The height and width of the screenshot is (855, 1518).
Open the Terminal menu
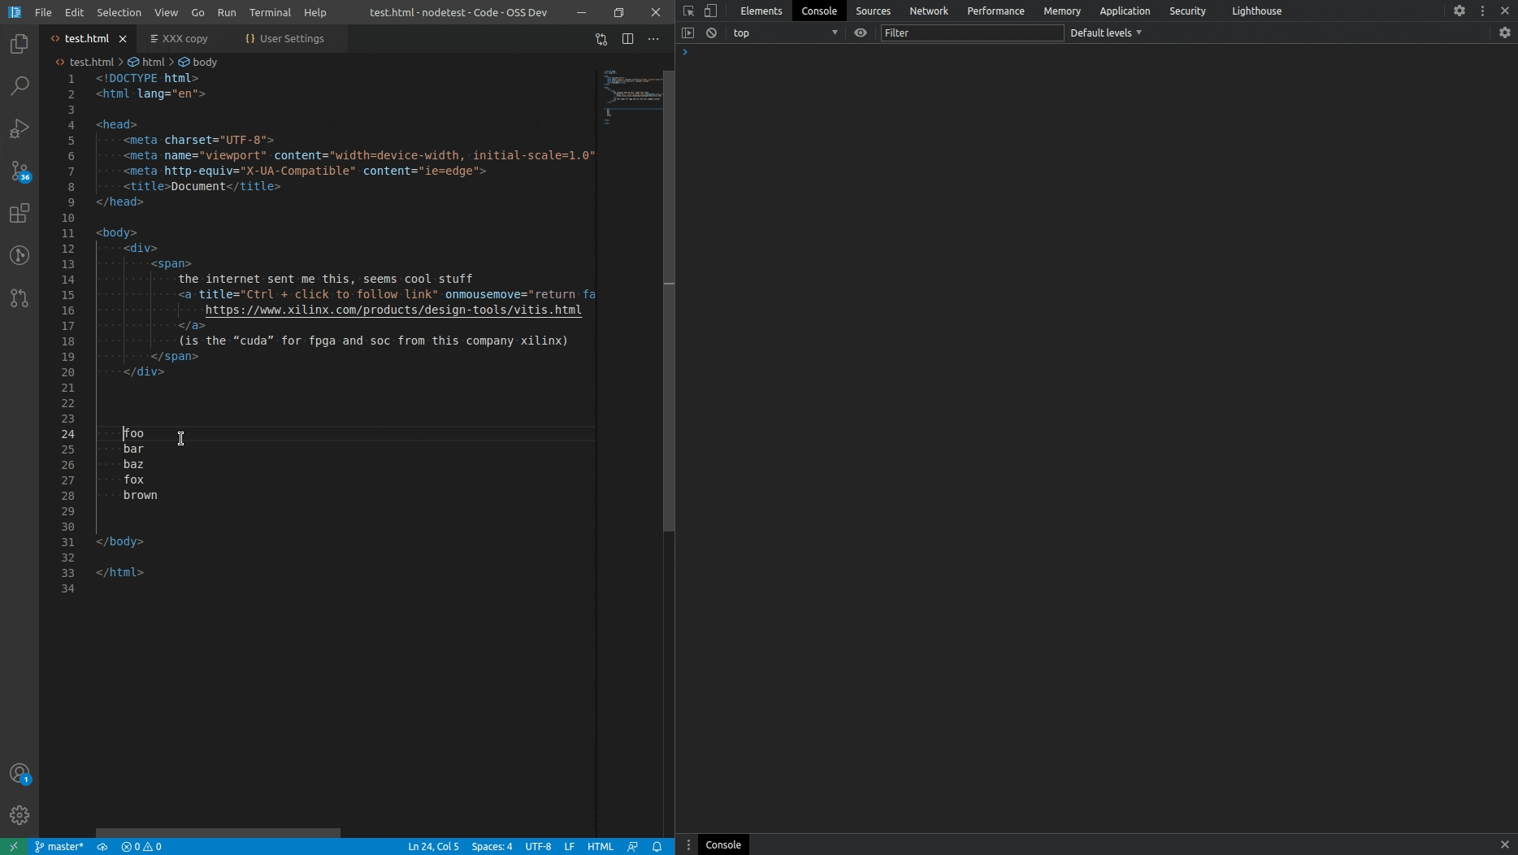tap(270, 12)
